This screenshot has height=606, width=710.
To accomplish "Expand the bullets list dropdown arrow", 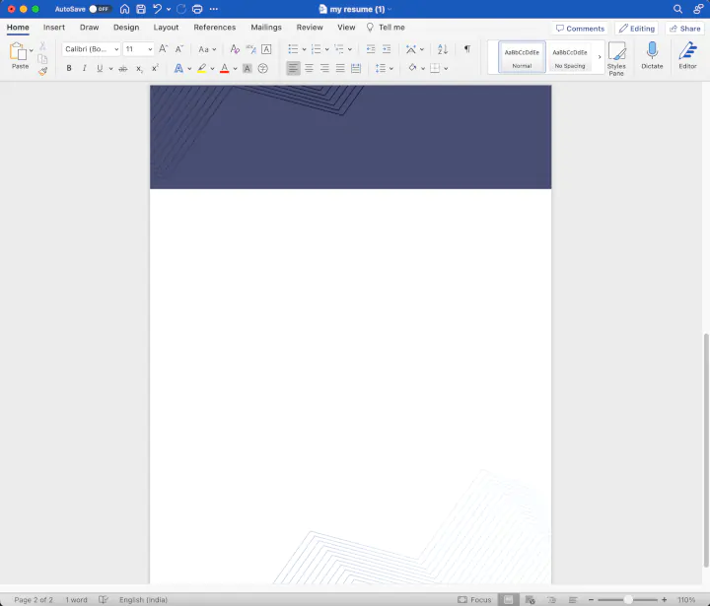I will [x=305, y=49].
